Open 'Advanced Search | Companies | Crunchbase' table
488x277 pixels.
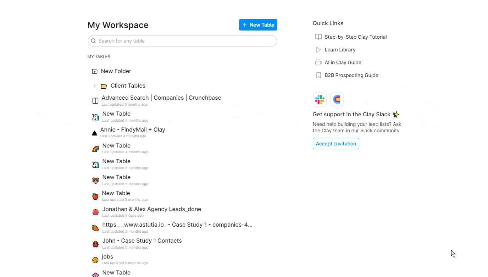coord(161,98)
